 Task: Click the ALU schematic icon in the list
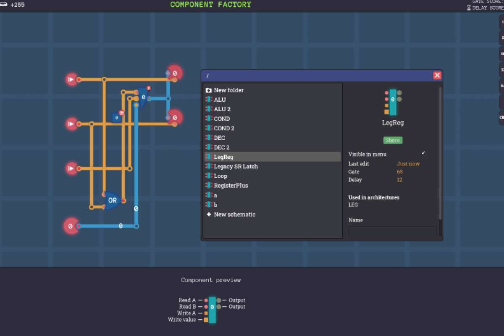(x=209, y=100)
